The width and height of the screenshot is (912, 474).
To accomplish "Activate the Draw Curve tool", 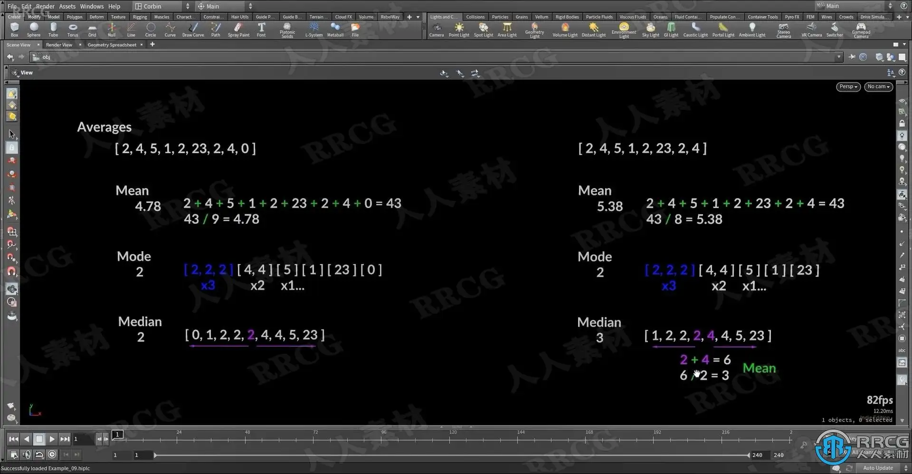I will pos(193,30).
